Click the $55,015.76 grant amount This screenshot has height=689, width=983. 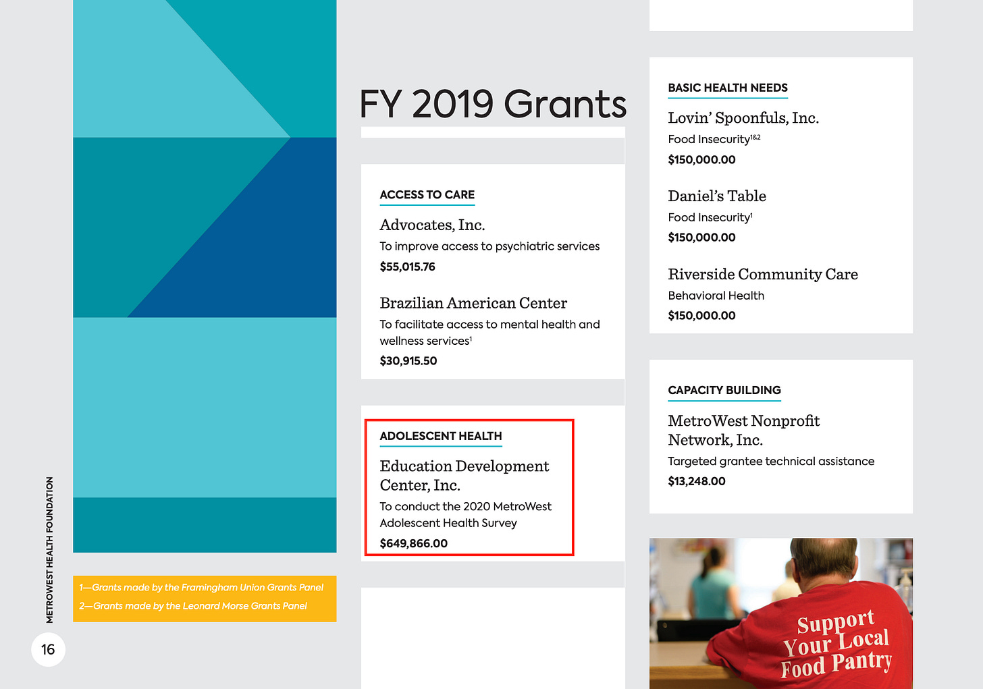[x=407, y=267]
